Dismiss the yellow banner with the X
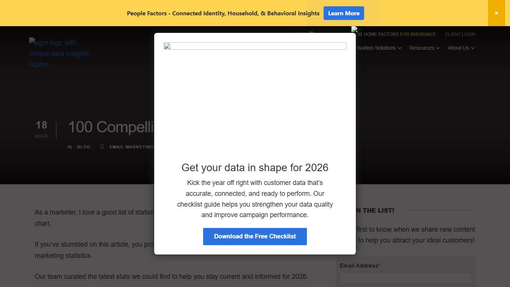Screen dimensions: 510x287 point(497,13)
